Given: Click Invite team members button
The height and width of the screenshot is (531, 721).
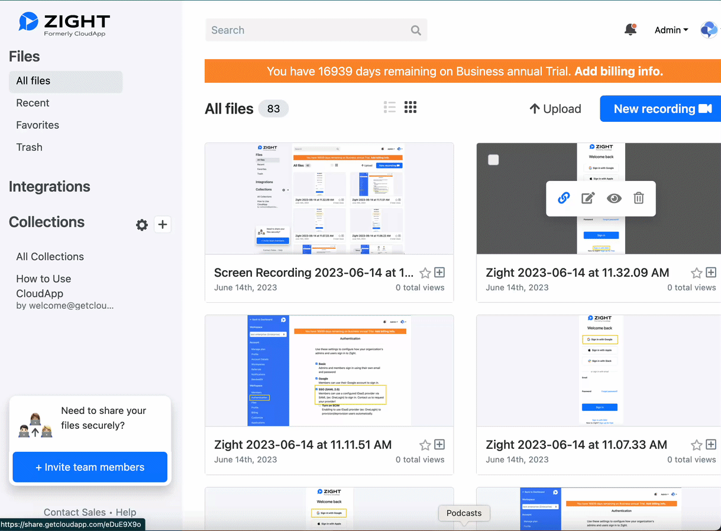Looking at the screenshot, I should (90, 467).
